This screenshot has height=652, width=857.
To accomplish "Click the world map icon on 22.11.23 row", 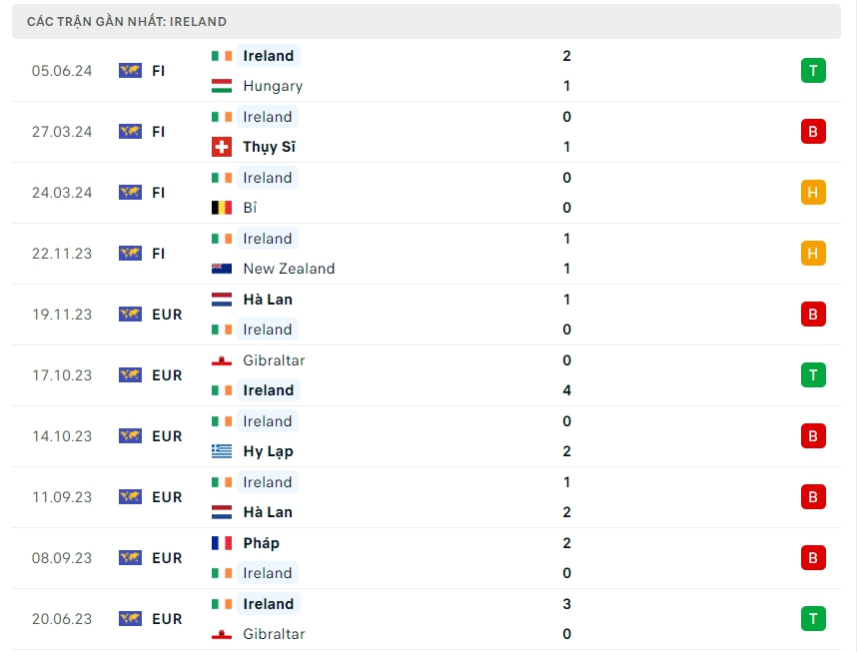I will click(x=130, y=254).
